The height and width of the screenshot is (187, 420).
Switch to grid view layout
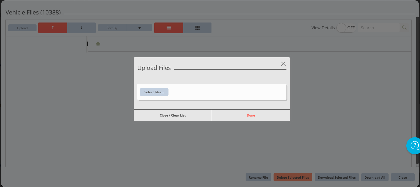click(x=197, y=28)
